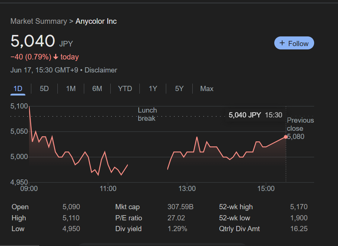Image resolution: width=338 pixels, height=246 pixels.
Task: Click the 52-wk high label
Action: pyautogui.click(x=236, y=207)
